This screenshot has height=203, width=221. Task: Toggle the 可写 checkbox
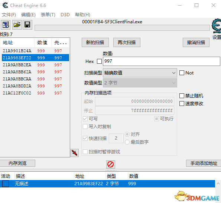pyautogui.click(x=85, y=119)
